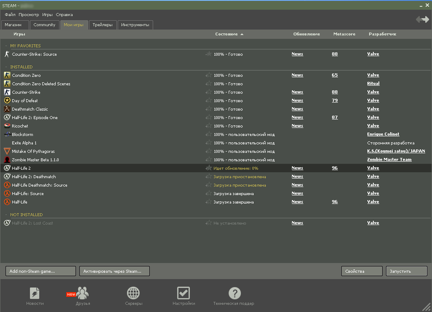The width and height of the screenshot is (432, 312).
Task: Toggle favorite star for Half-Life 2: Lost Coast
Action: point(208,222)
